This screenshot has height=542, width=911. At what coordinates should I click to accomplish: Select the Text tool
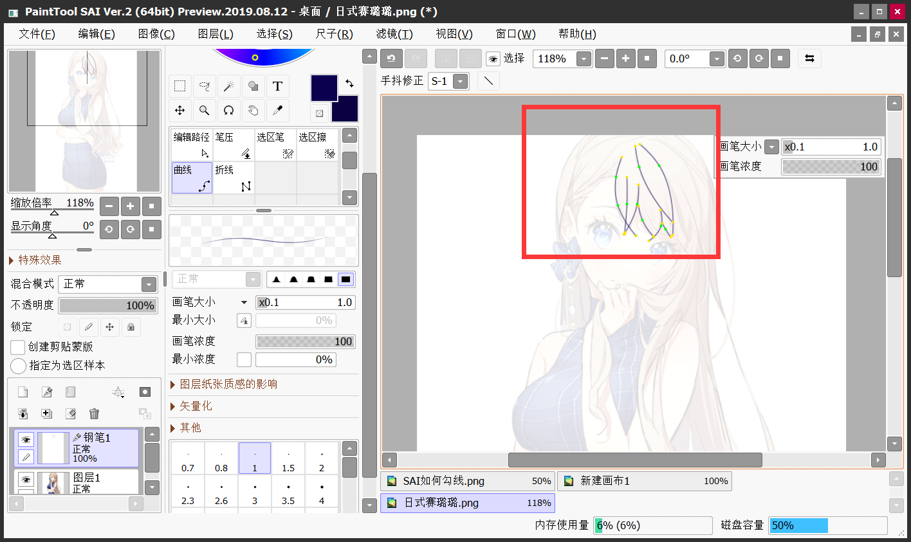tap(277, 86)
